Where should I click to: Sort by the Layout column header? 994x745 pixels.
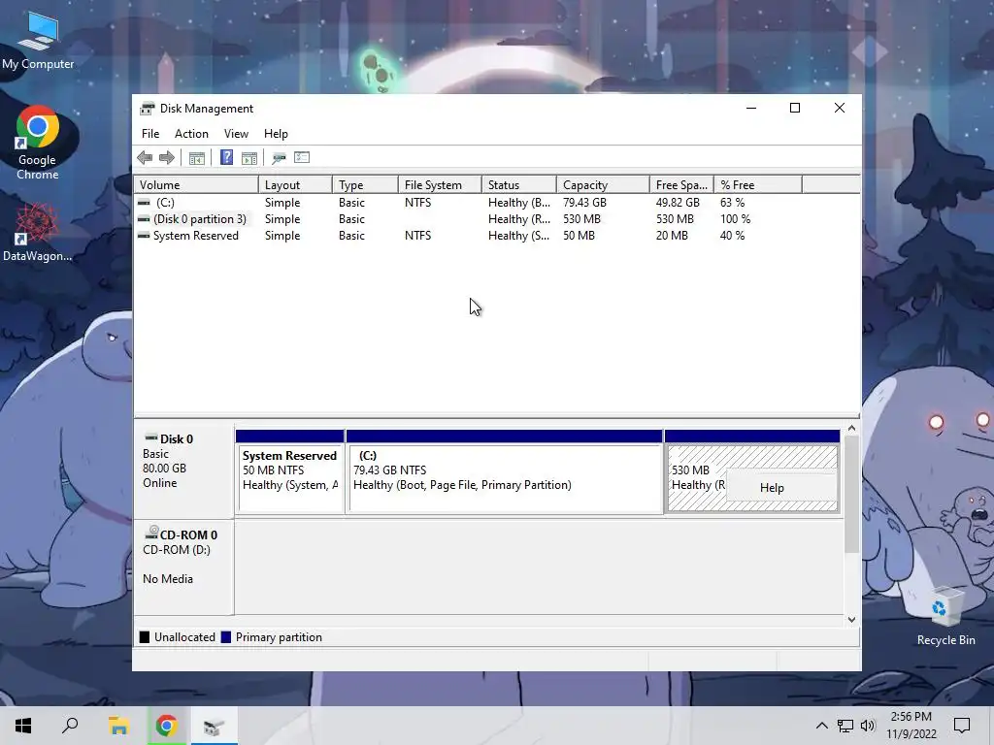(295, 185)
